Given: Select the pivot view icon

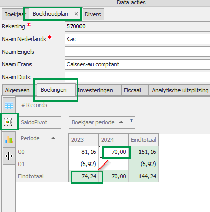Looking at the screenshot, I should [x=8, y=122].
